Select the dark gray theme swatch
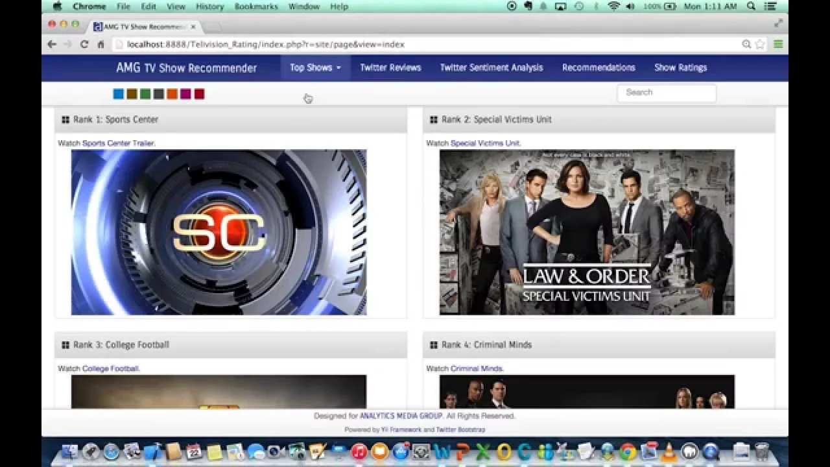830x467 pixels. 159,94
